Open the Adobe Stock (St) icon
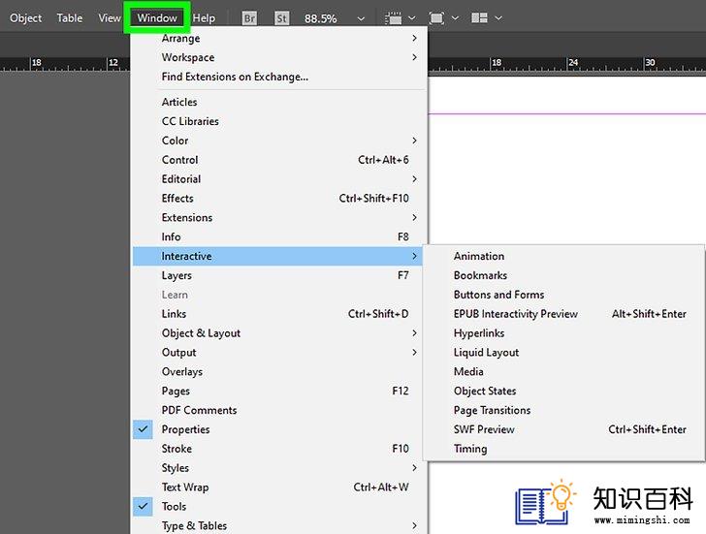 (x=282, y=18)
